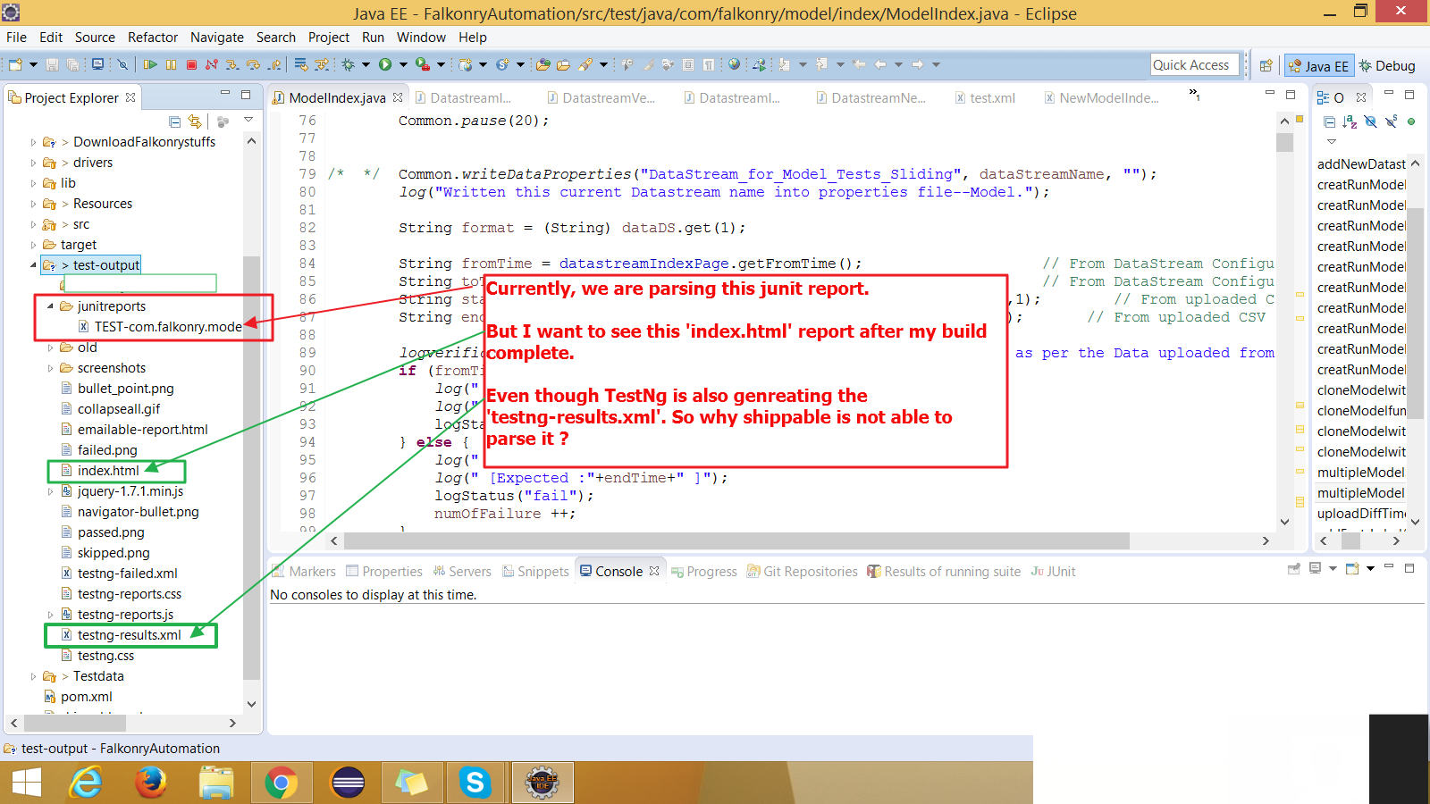Screen dimensions: 1430x804
Task: Click Collapse All in Project Explorer
Action: [x=175, y=121]
